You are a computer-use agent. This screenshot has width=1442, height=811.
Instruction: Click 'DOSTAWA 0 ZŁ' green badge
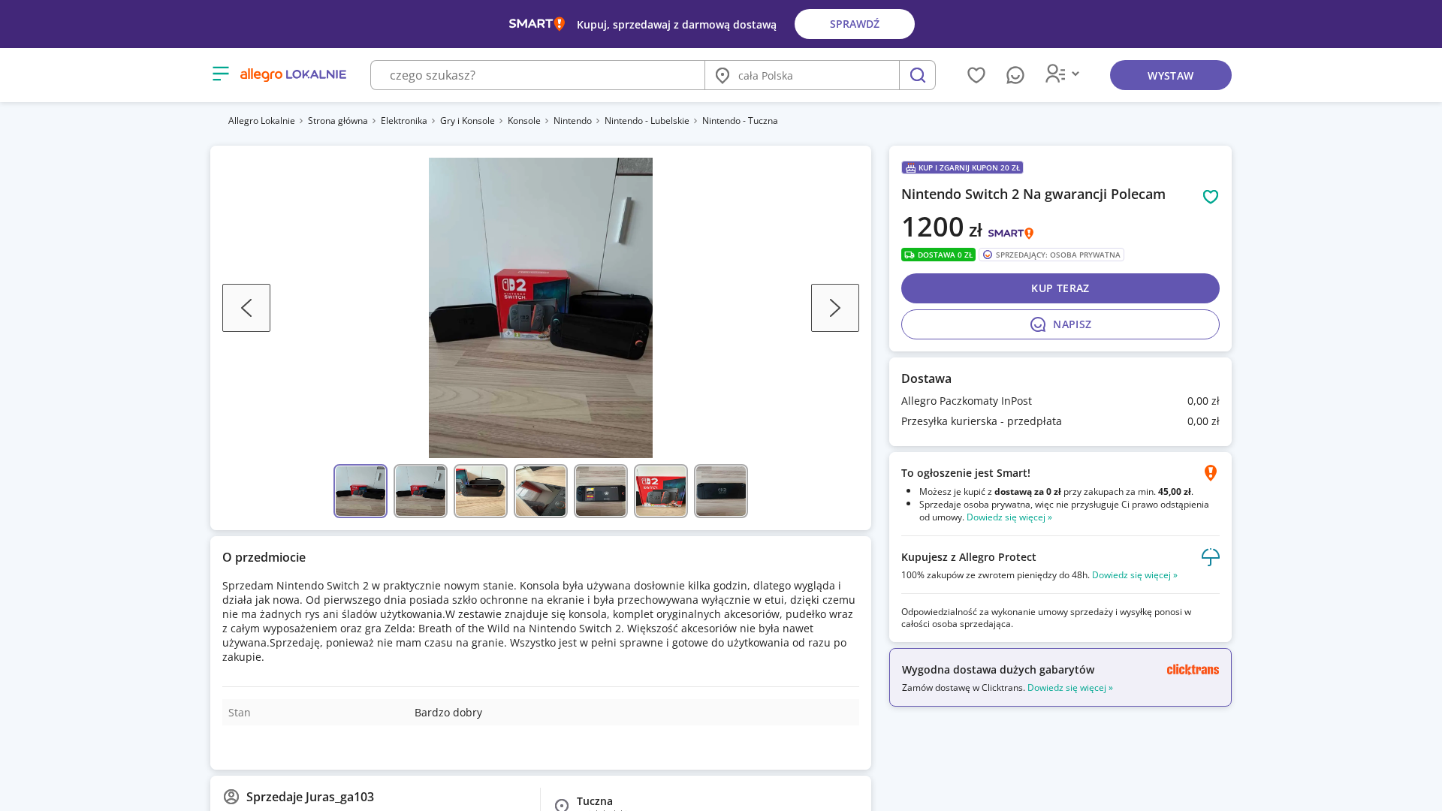coord(938,255)
